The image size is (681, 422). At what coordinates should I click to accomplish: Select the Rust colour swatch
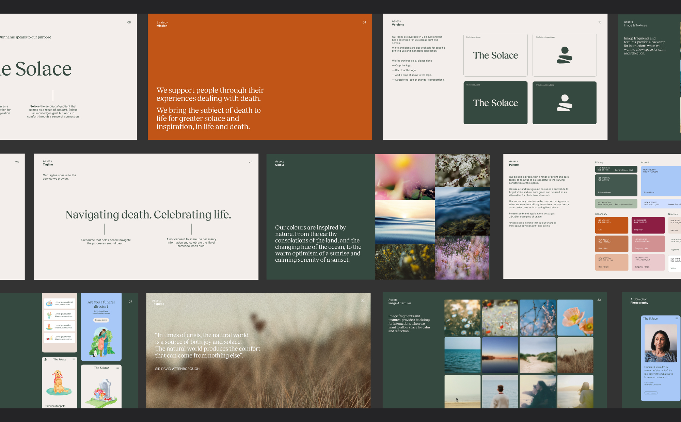pyautogui.click(x=612, y=225)
